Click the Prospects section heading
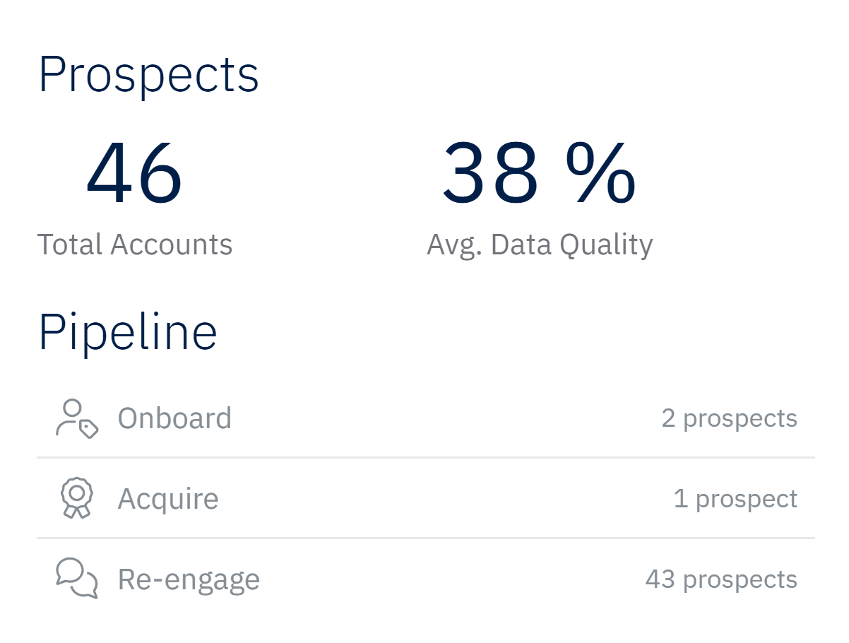This screenshot has width=849, height=643. point(148,74)
